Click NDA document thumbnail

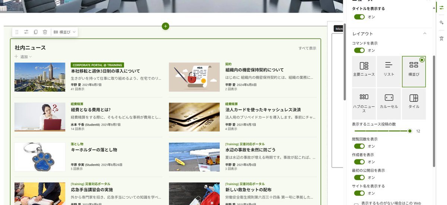click(x=194, y=77)
